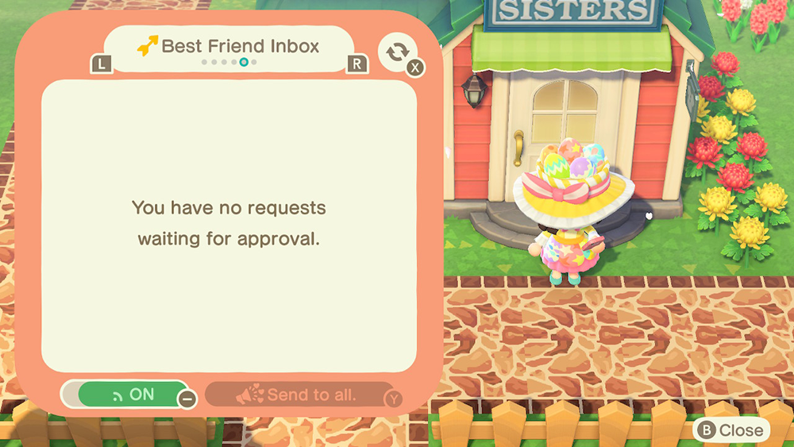Click the megaphone icon on Send to all
This screenshot has width=794, height=447.
[250, 394]
